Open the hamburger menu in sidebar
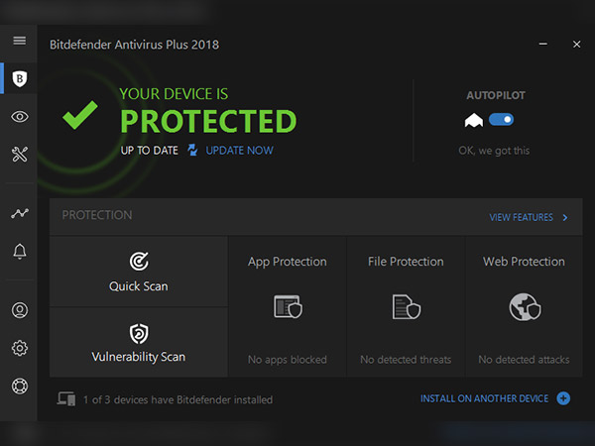 (x=19, y=41)
